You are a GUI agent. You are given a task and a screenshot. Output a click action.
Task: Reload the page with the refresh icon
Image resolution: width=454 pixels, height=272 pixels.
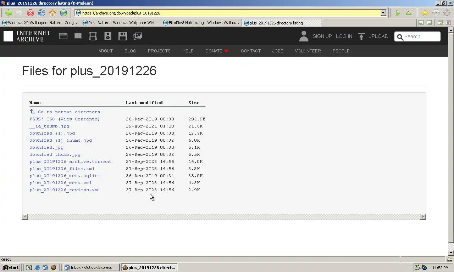pos(41,13)
